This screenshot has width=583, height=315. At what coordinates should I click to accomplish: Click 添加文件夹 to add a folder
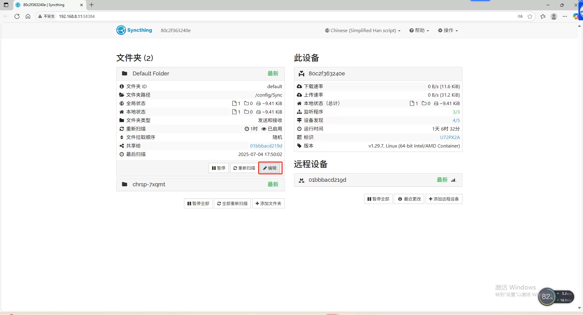point(268,204)
